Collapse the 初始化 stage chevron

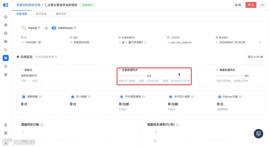tap(22, 70)
